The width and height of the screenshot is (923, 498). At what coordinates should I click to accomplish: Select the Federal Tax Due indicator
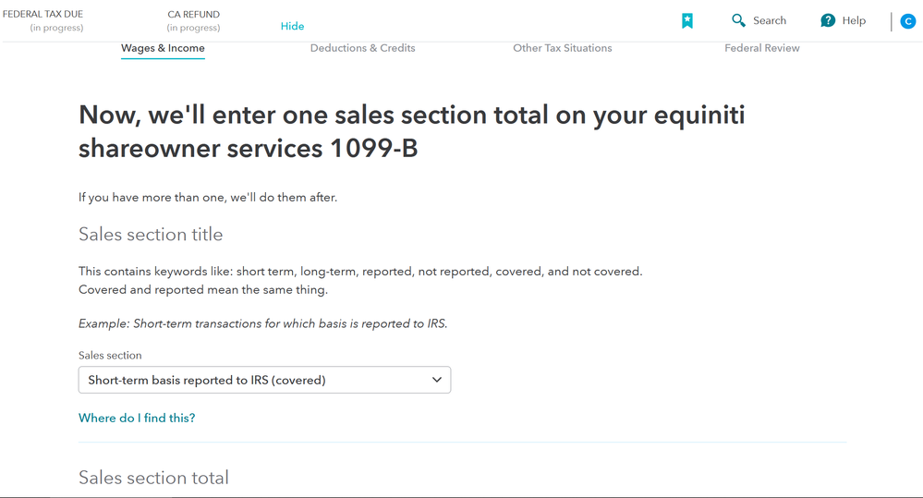click(x=43, y=20)
